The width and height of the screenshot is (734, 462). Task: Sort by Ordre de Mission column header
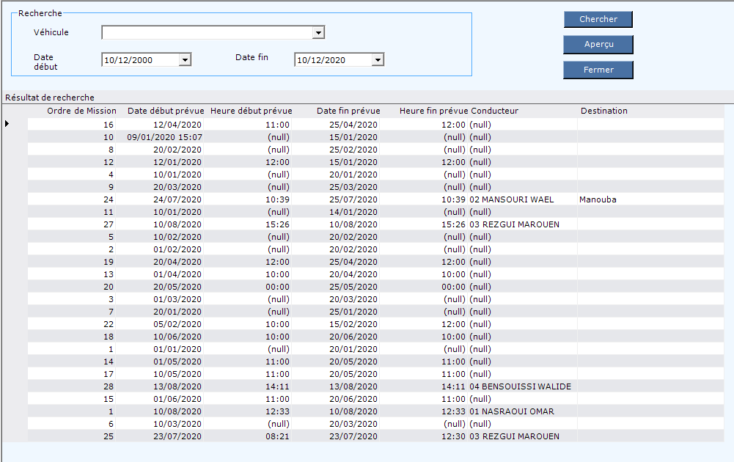[x=81, y=111]
